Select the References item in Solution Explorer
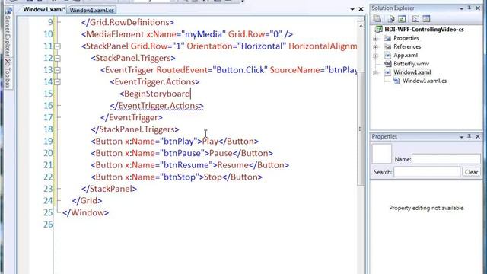Image resolution: width=487 pixels, height=274 pixels. (407, 47)
